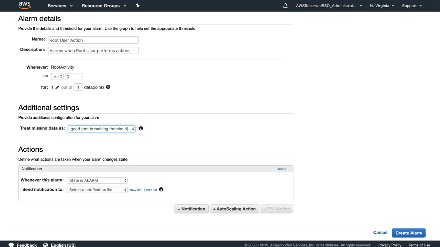Select a notification list dropdown
The height and width of the screenshot is (247, 440).
click(x=97, y=190)
